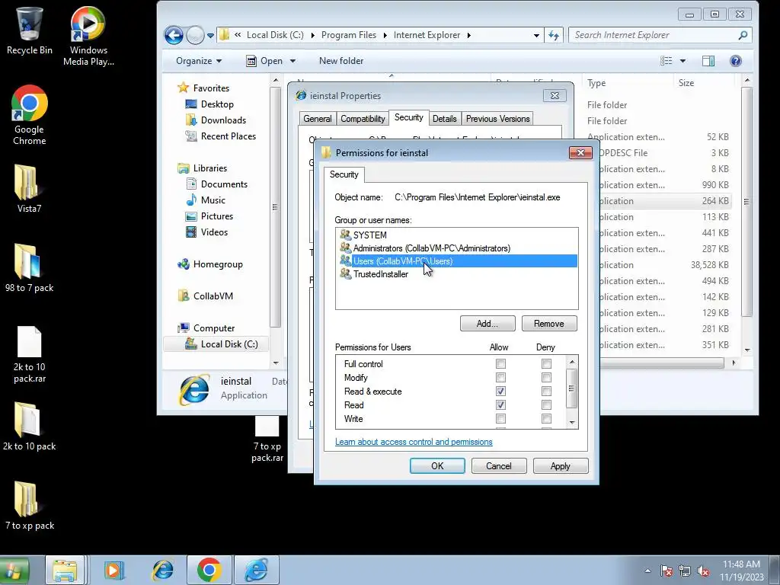Select the 7 to xp pack.rar file
This screenshot has width=780, height=585.
coord(267,440)
